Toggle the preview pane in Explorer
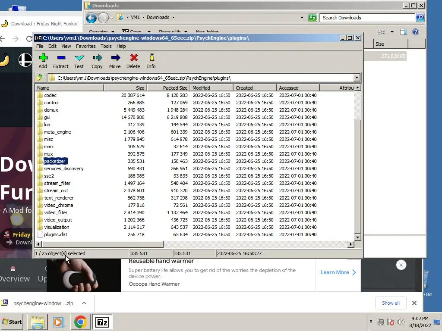This screenshot has width=442, height=331. tap(404, 32)
